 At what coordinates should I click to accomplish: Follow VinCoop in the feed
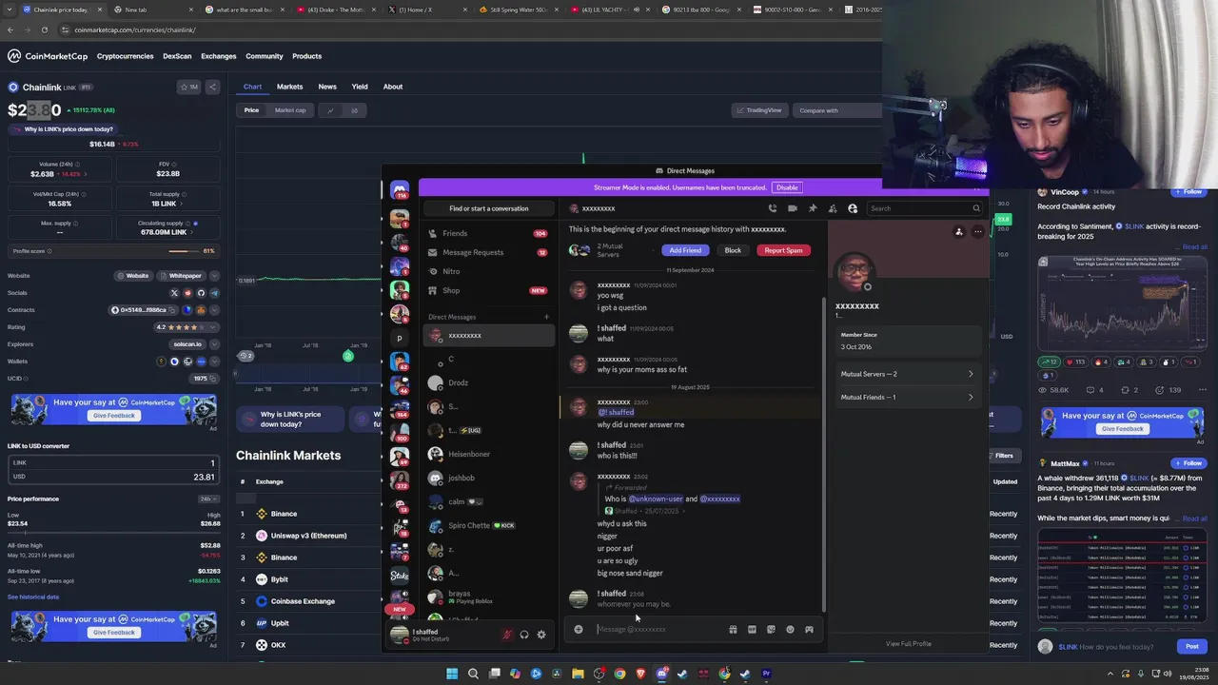1189,192
